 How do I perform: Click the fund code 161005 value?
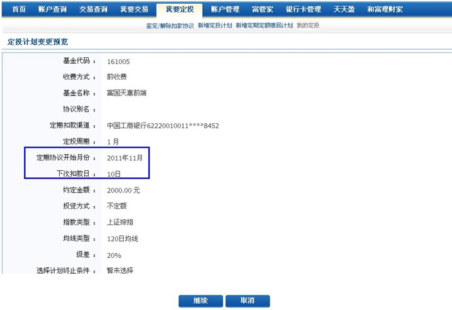(118, 62)
